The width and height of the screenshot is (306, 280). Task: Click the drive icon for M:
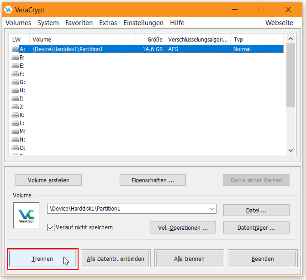point(15,132)
